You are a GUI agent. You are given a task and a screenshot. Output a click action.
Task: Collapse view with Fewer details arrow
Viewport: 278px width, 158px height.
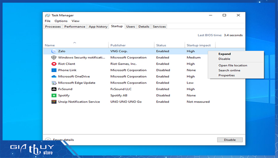point(48,139)
